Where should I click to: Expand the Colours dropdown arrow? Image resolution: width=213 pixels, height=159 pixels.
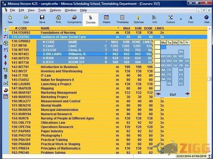tap(181, 19)
